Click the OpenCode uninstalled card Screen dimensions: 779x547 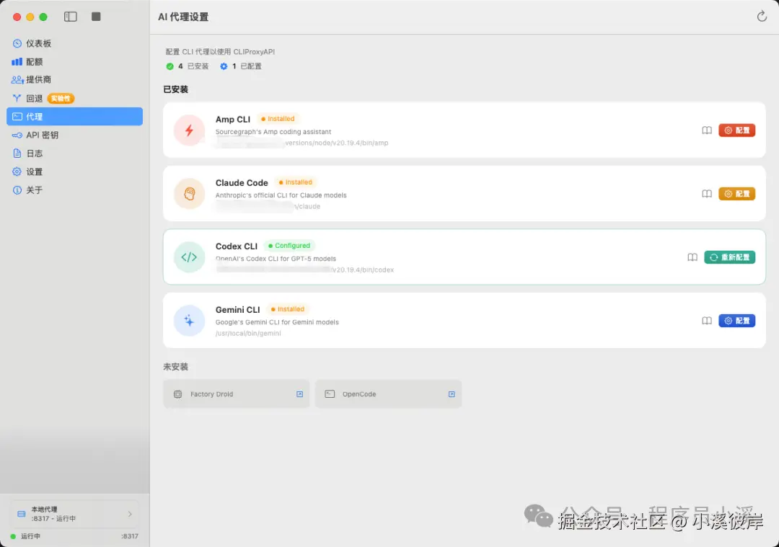(x=389, y=394)
